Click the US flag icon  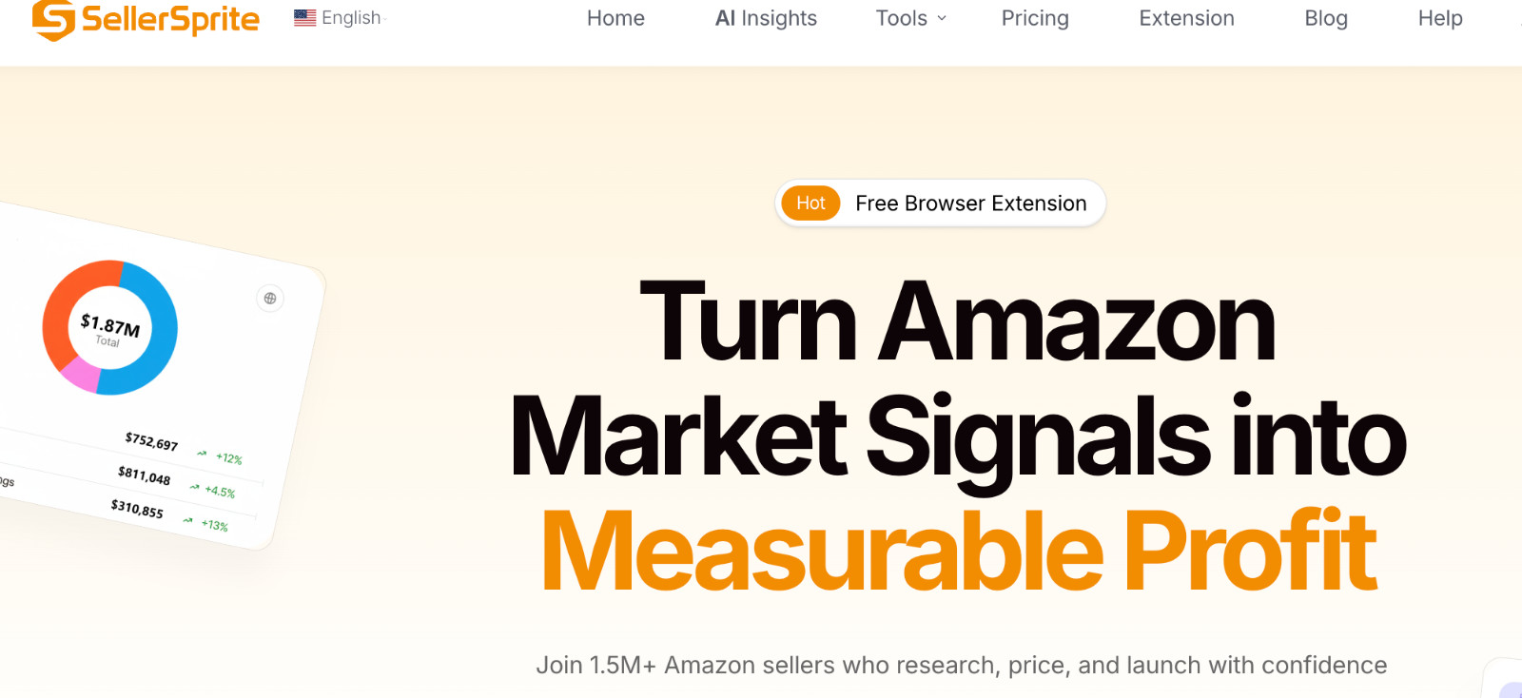(x=305, y=18)
